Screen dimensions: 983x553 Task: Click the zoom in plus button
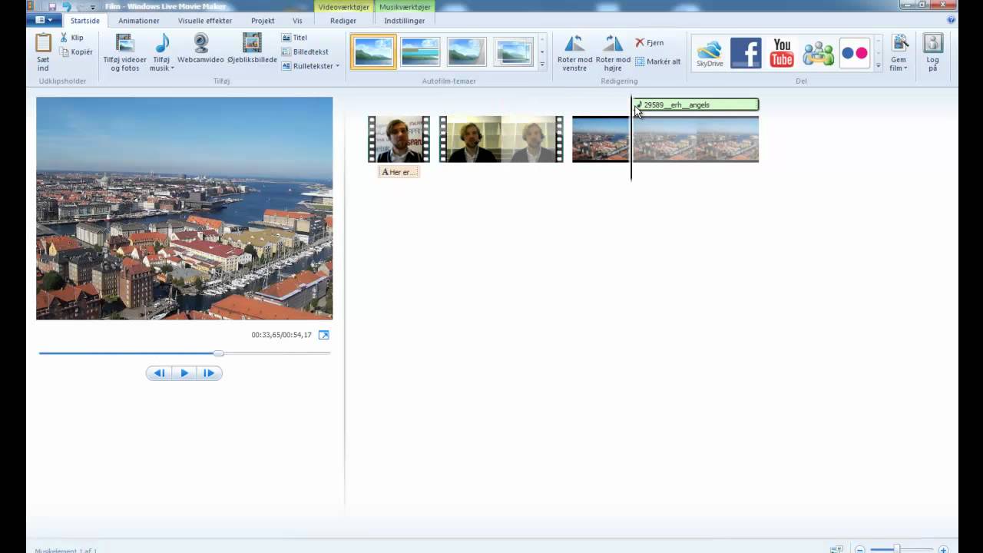[943, 549]
